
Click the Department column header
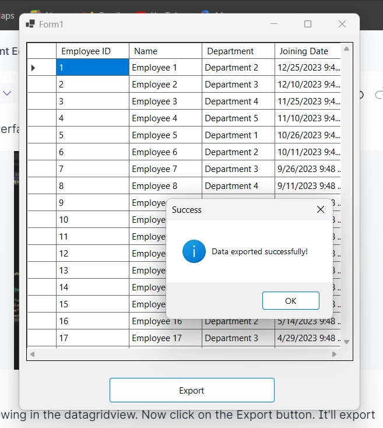pyautogui.click(x=238, y=51)
